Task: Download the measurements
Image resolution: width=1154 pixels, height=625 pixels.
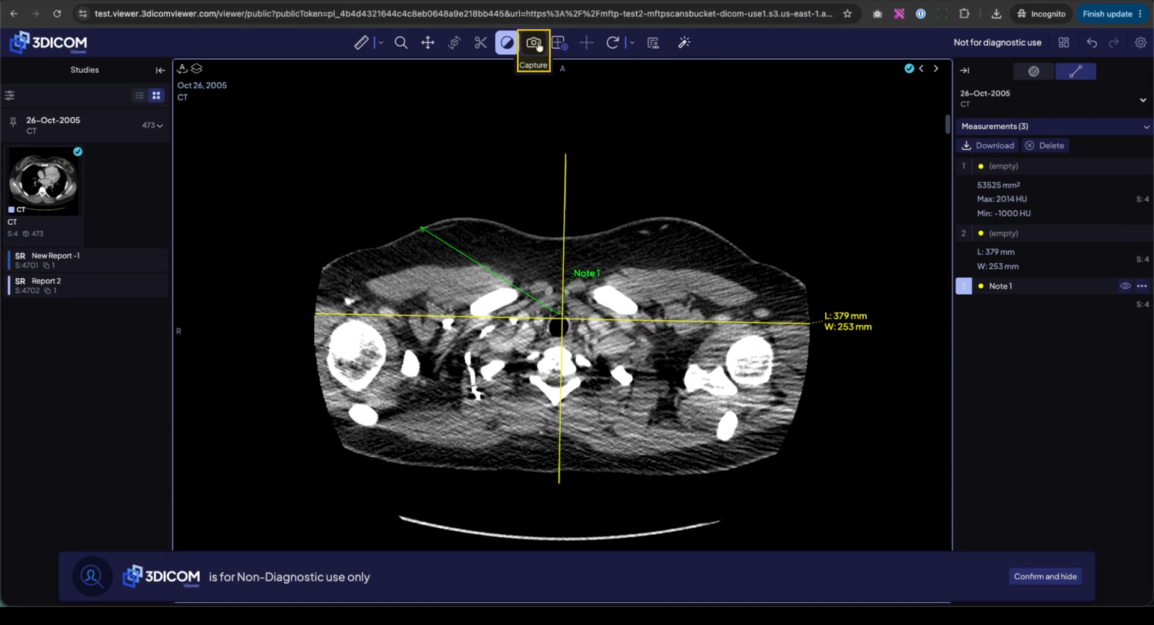Action: [x=988, y=145]
